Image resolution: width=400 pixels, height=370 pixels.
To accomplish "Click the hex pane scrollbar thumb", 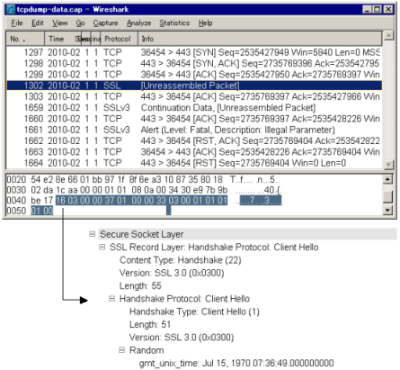I will tap(388, 197).
